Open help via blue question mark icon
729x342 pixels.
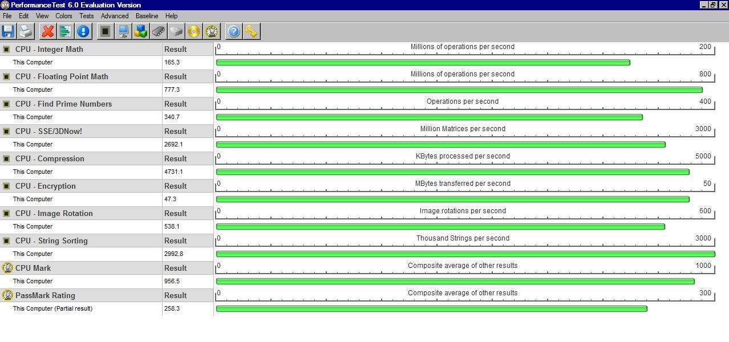(x=233, y=31)
